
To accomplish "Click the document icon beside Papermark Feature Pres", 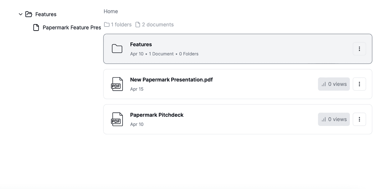I will (x=36, y=27).
